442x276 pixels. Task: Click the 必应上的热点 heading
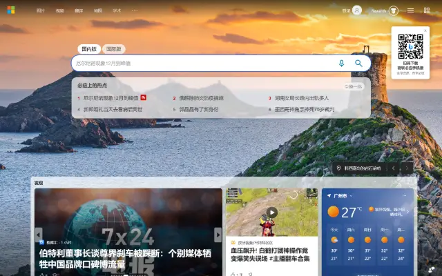92,86
